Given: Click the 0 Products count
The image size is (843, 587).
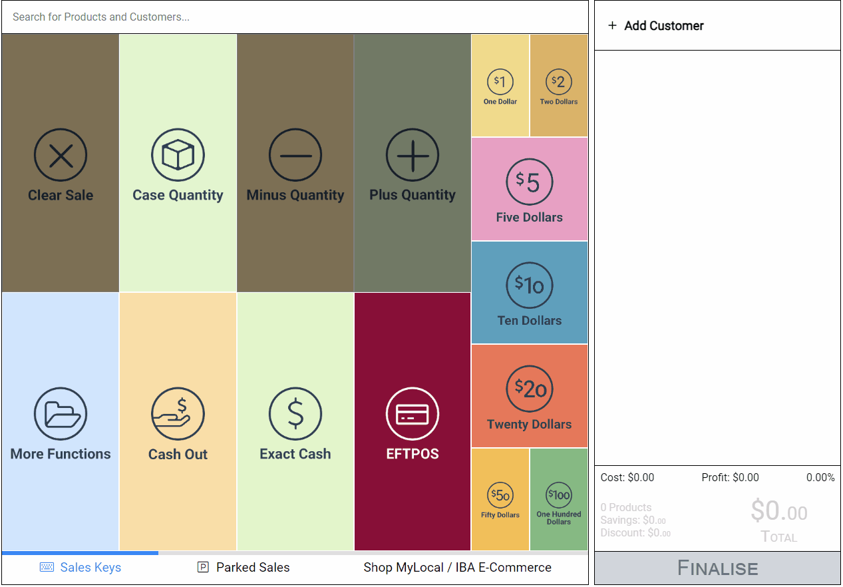Looking at the screenshot, I should coord(626,508).
